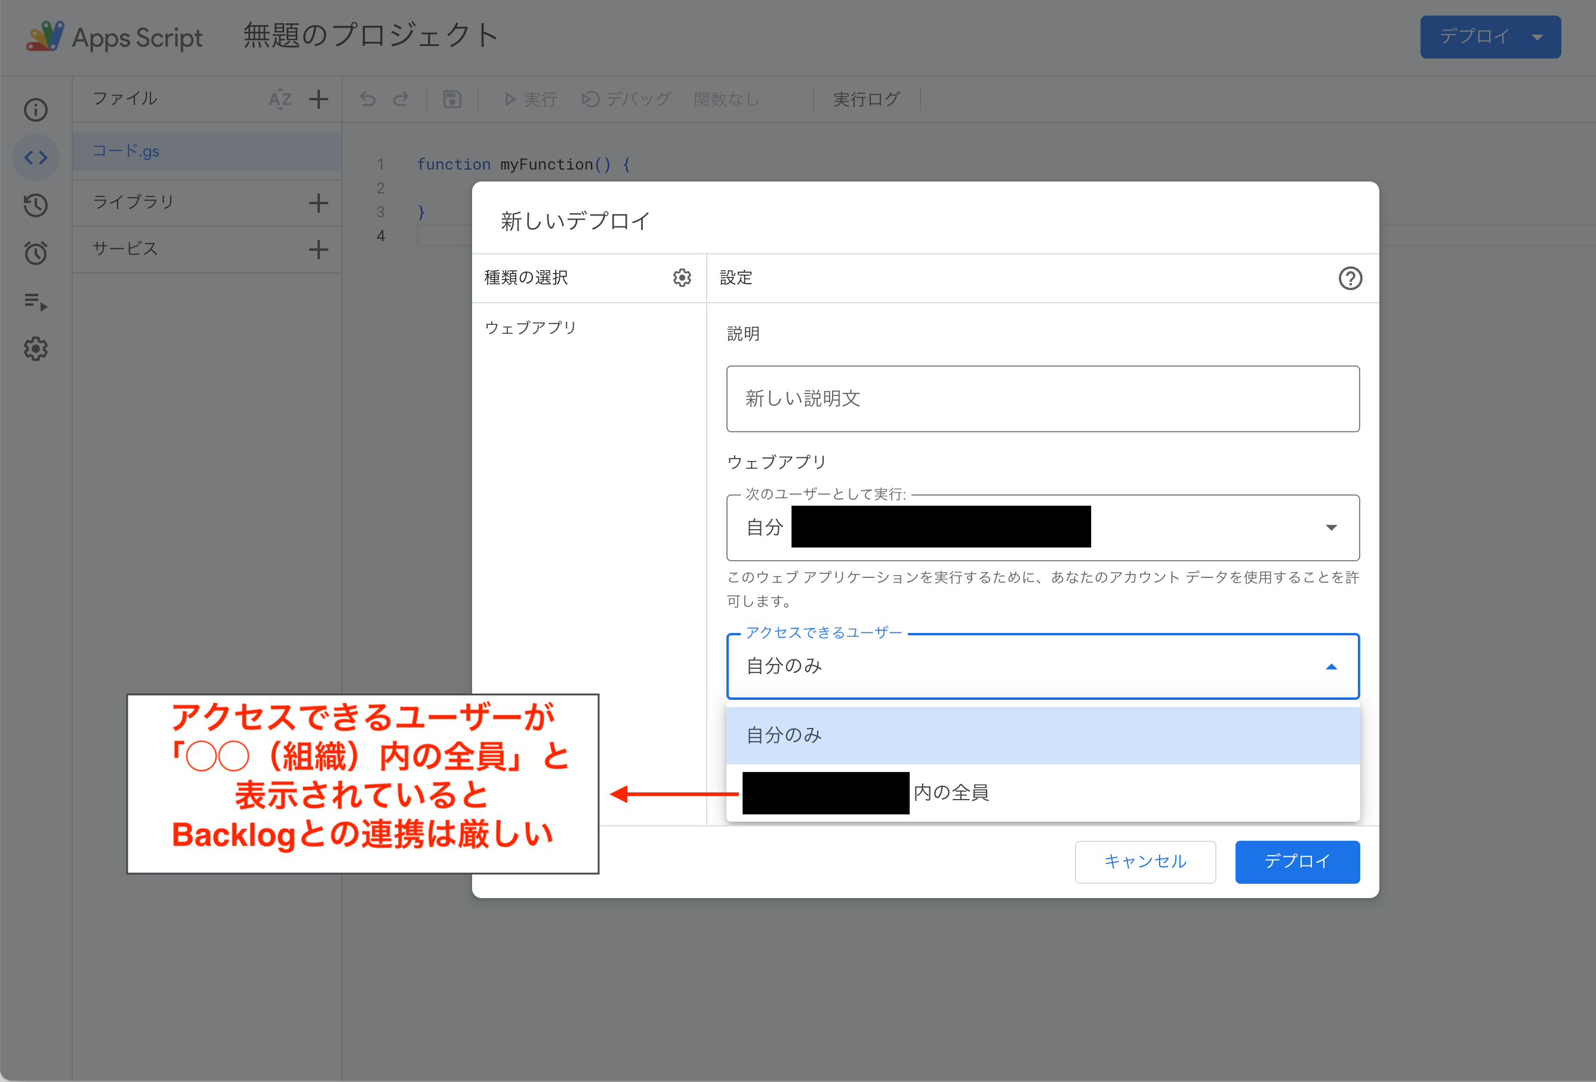Open project history clock icon
Viewport: 1596px width, 1082px height.
[x=36, y=205]
